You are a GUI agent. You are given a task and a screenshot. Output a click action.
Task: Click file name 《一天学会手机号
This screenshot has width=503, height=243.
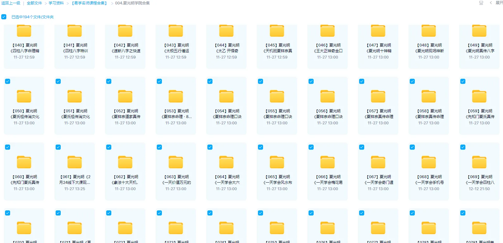tap(429, 183)
